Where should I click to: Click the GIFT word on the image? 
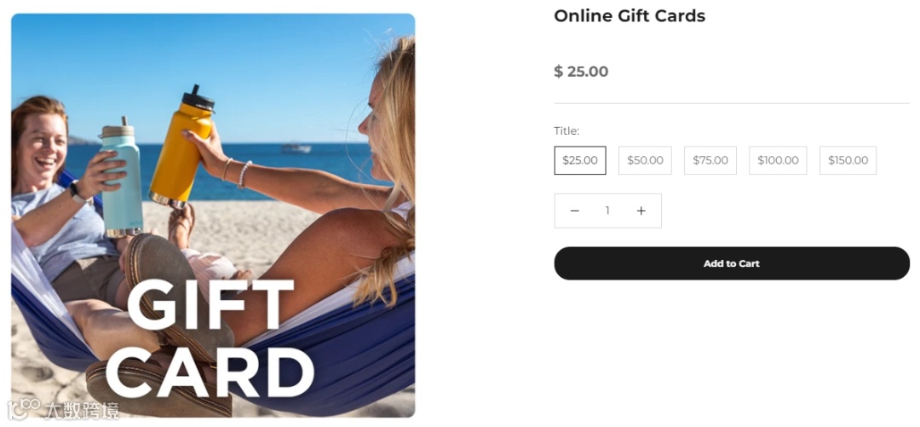coord(210,304)
